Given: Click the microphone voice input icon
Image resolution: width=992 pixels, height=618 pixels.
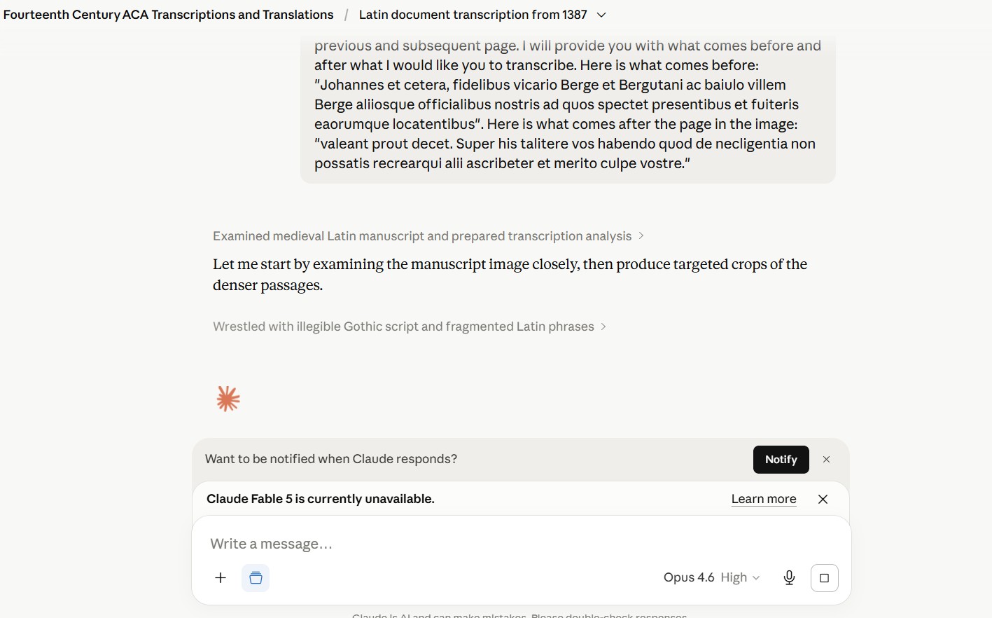Looking at the screenshot, I should (789, 578).
